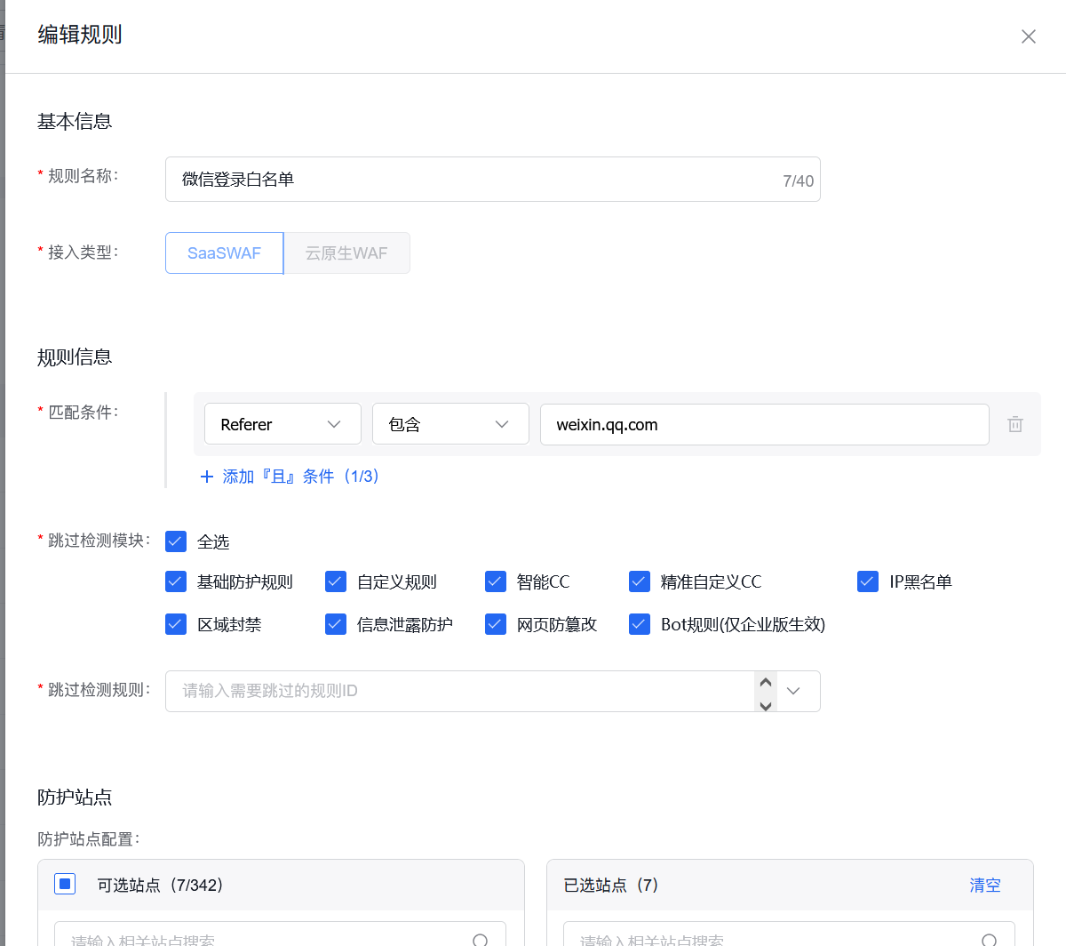This screenshot has width=1066, height=946.
Task: Disable the 智能CC detection module
Action: (495, 581)
